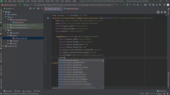This screenshot has height=95, width=170.
Task: Click Sync Project with Gradle Files icon
Action: coord(153,5)
